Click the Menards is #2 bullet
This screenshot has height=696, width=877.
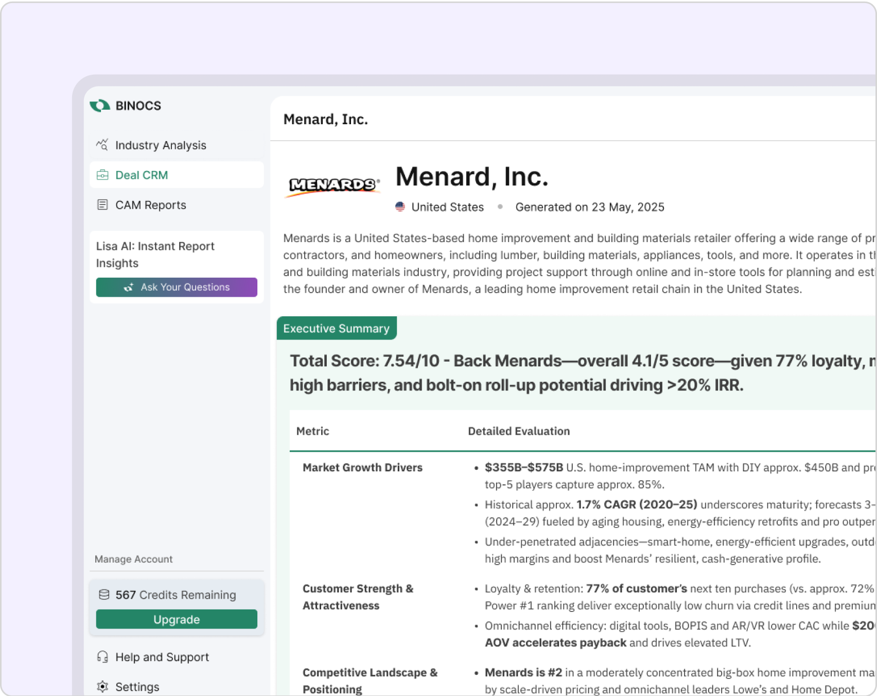click(680, 681)
